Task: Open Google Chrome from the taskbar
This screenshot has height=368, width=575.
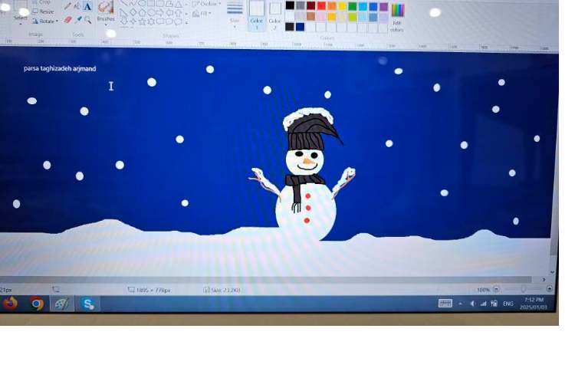Action: pyautogui.click(x=36, y=304)
